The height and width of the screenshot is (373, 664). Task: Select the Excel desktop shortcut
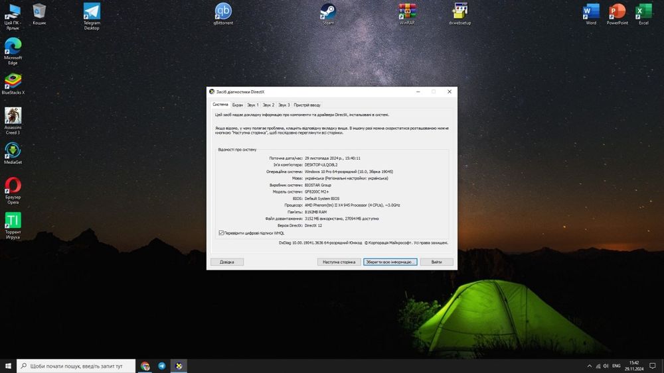(643, 15)
